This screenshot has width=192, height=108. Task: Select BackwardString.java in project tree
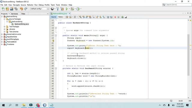pyautogui.click(x=21, y=24)
